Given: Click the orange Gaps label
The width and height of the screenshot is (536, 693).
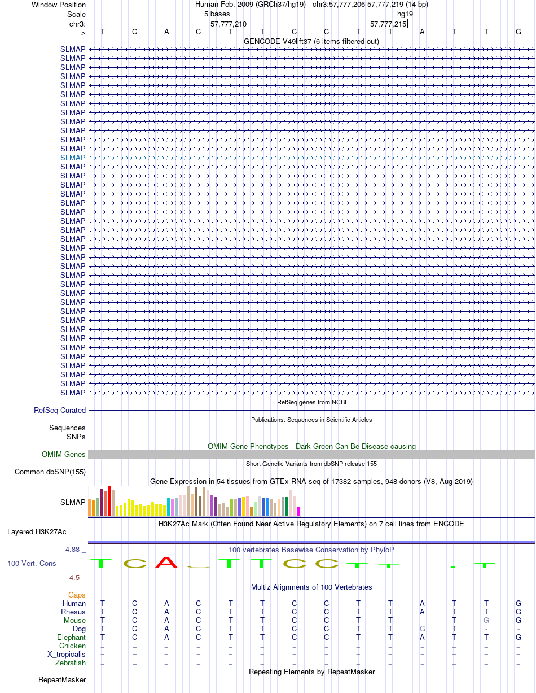Looking at the screenshot, I should click(x=77, y=595).
